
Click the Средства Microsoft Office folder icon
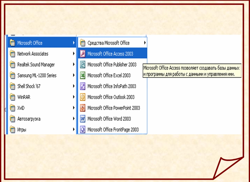click(83, 43)
